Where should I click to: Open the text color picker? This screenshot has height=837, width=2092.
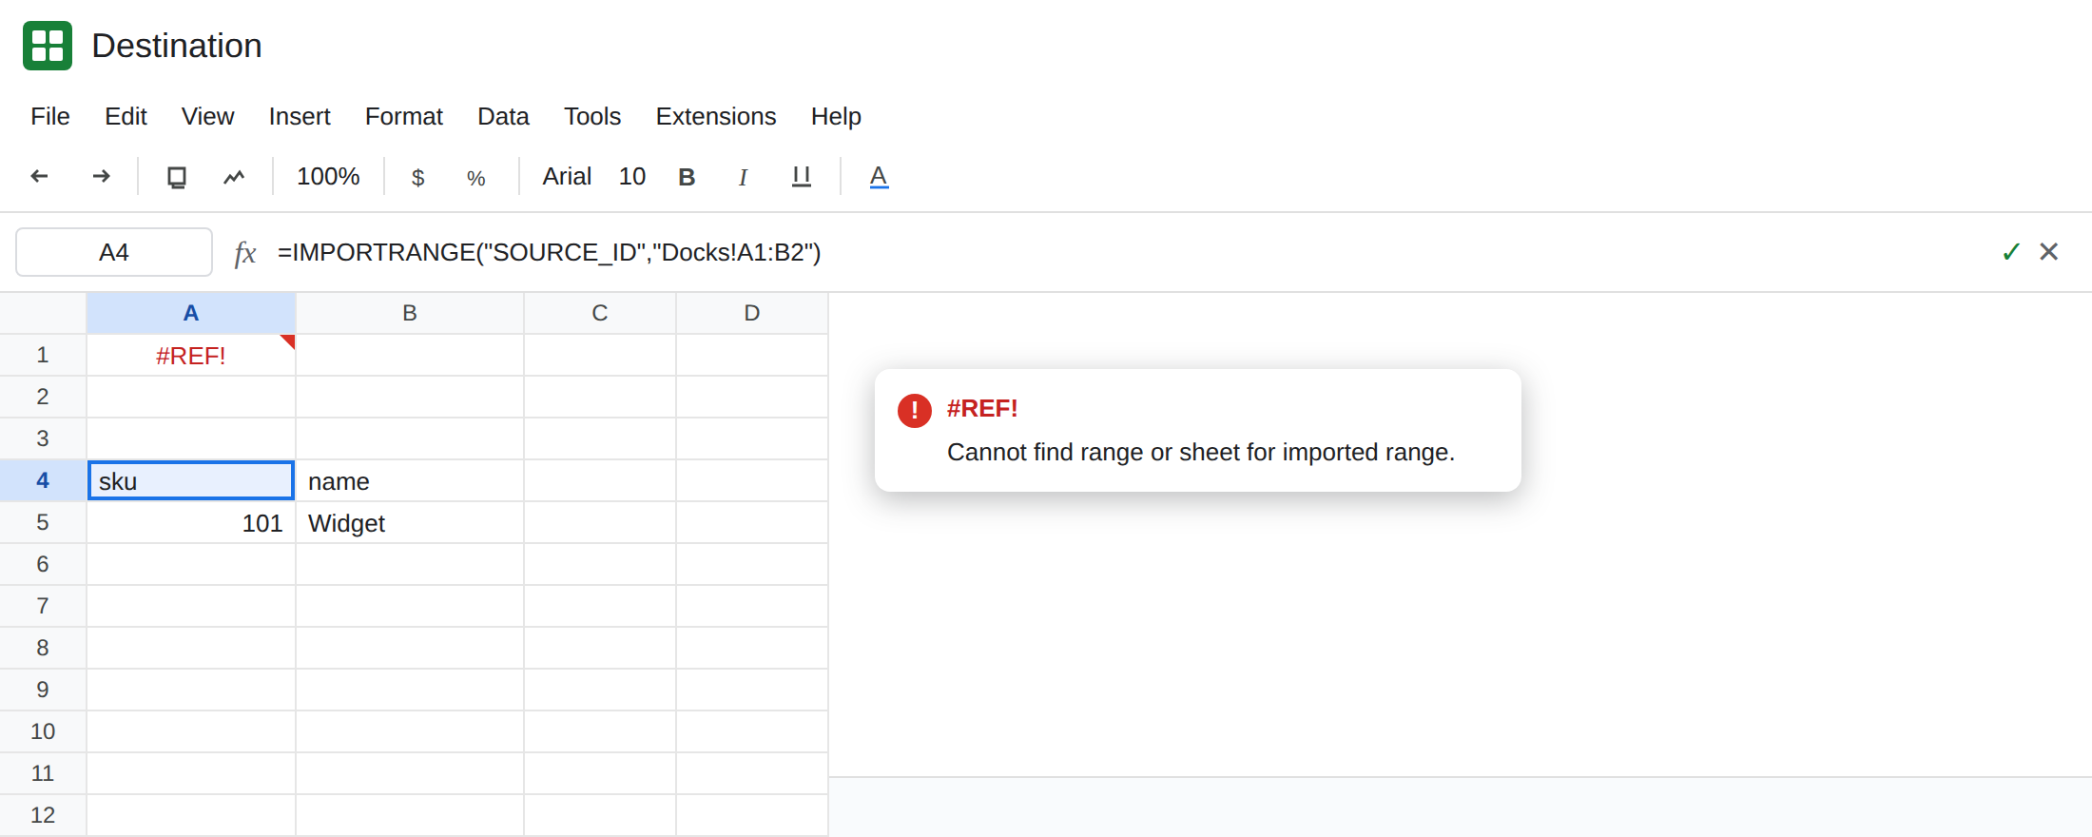tap(879, 177)
